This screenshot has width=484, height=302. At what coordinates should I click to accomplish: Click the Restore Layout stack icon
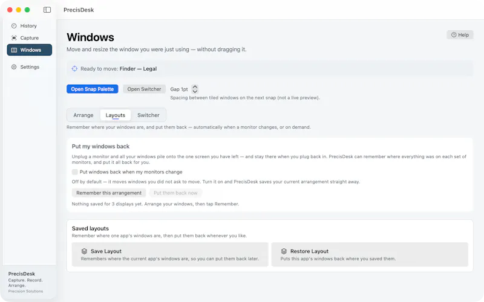click(x=284, y=251)
